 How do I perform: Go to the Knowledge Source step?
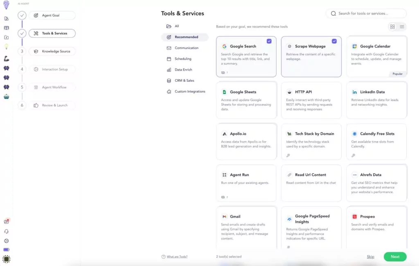[52, 51]
